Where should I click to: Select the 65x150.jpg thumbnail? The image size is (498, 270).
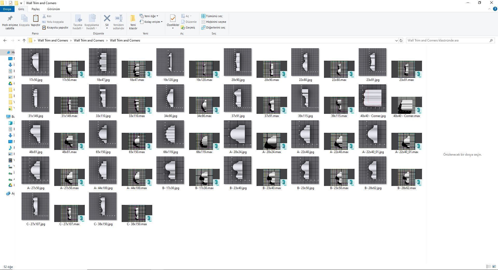tap(103, 134)
